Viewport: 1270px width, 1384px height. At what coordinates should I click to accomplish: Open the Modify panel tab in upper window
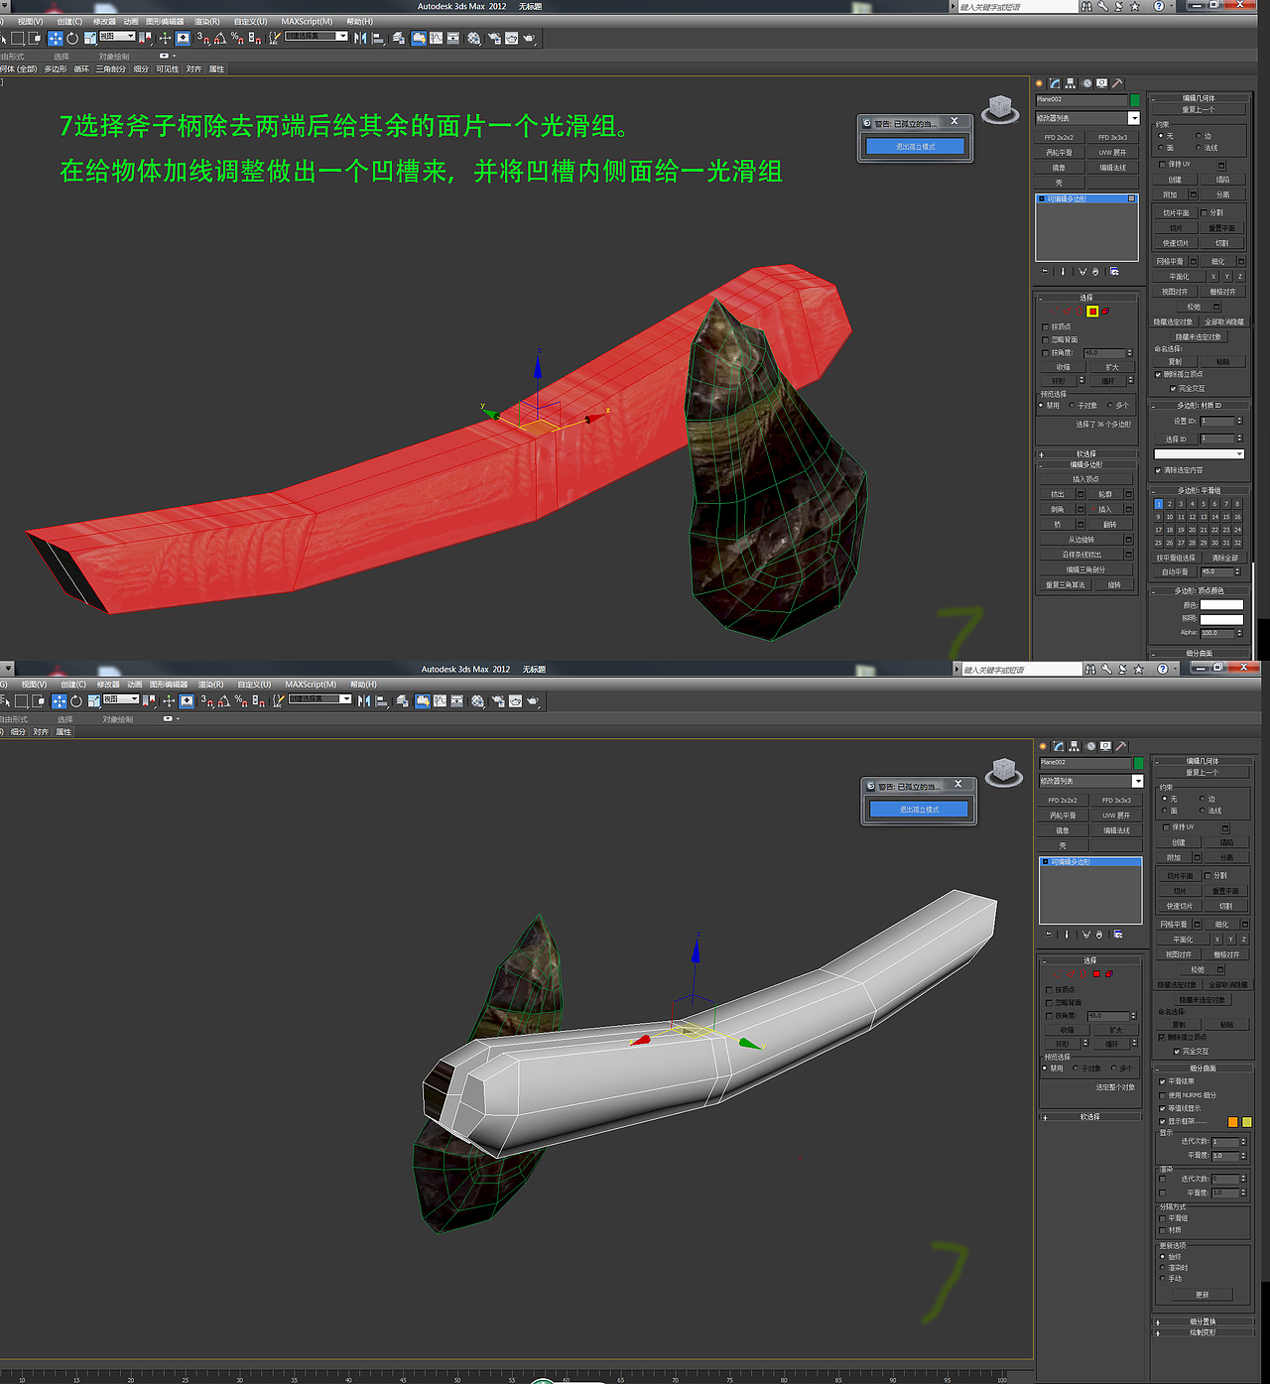click(x=1055, y=83)
